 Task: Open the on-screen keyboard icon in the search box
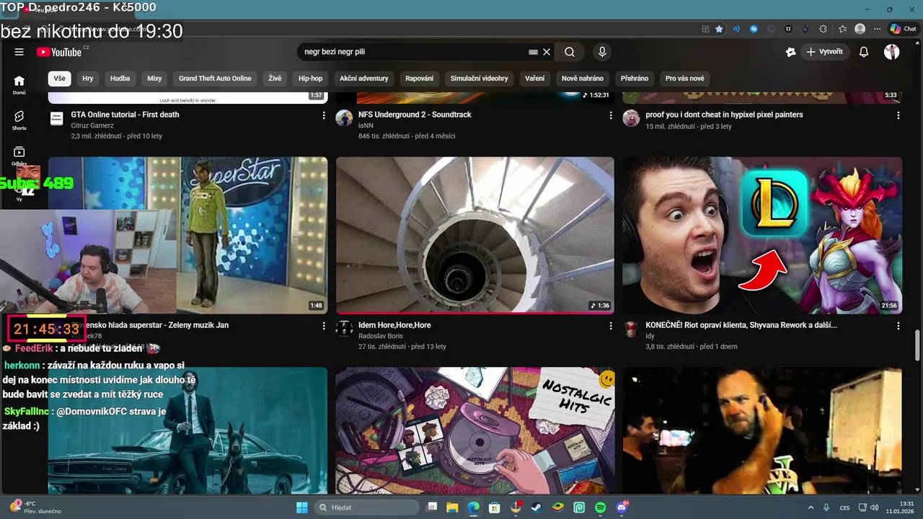[533, 52]
